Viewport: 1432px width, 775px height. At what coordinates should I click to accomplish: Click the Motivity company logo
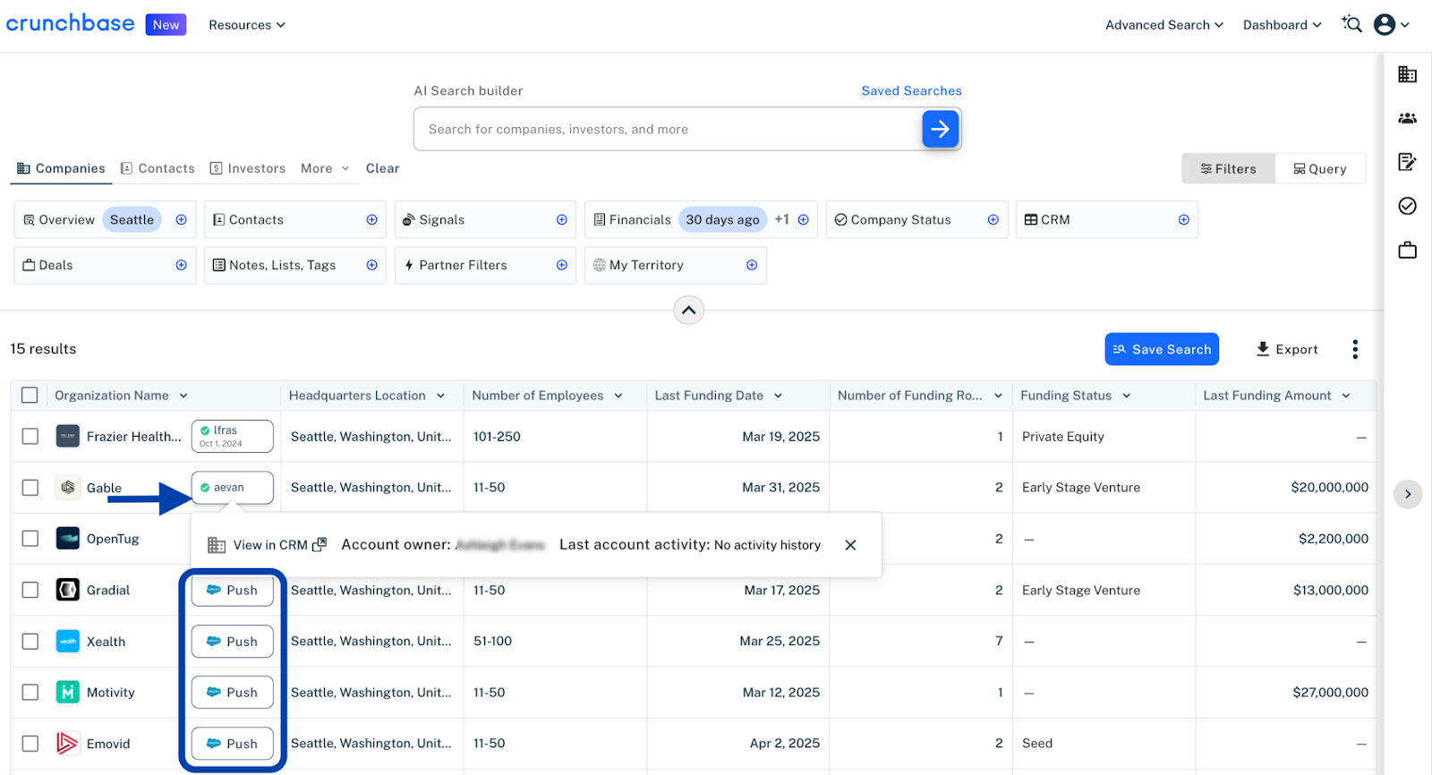67,692
